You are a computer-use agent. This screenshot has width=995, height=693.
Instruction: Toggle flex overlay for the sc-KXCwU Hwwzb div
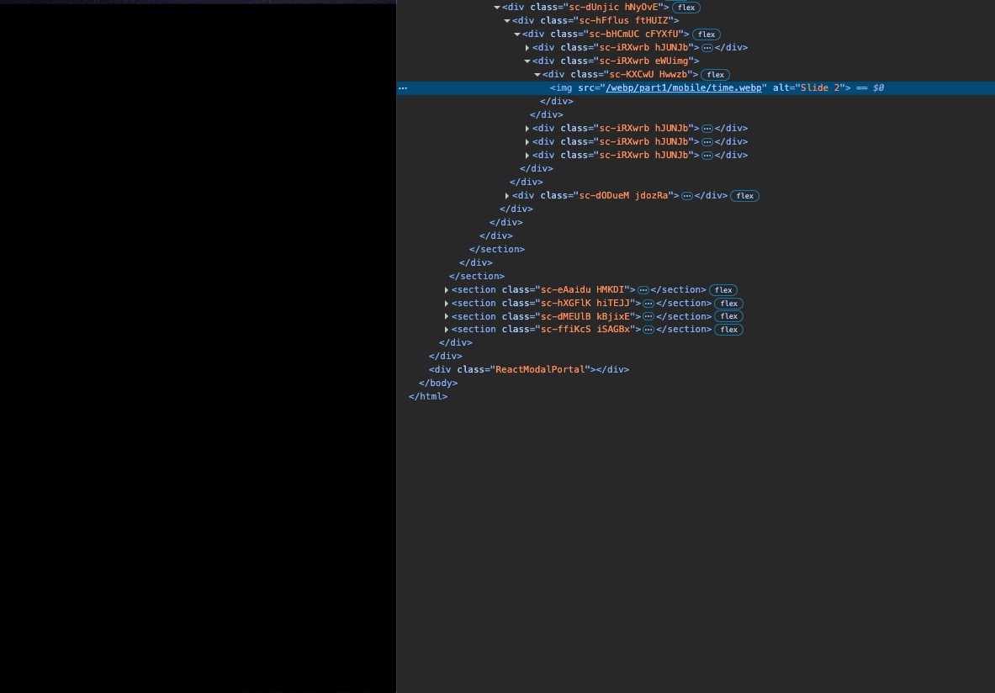[x=715, y=74]
